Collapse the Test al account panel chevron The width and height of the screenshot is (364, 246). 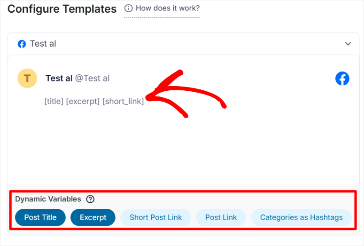(348, 44)
